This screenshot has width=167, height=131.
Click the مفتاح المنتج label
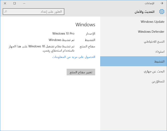click(87, 46)
